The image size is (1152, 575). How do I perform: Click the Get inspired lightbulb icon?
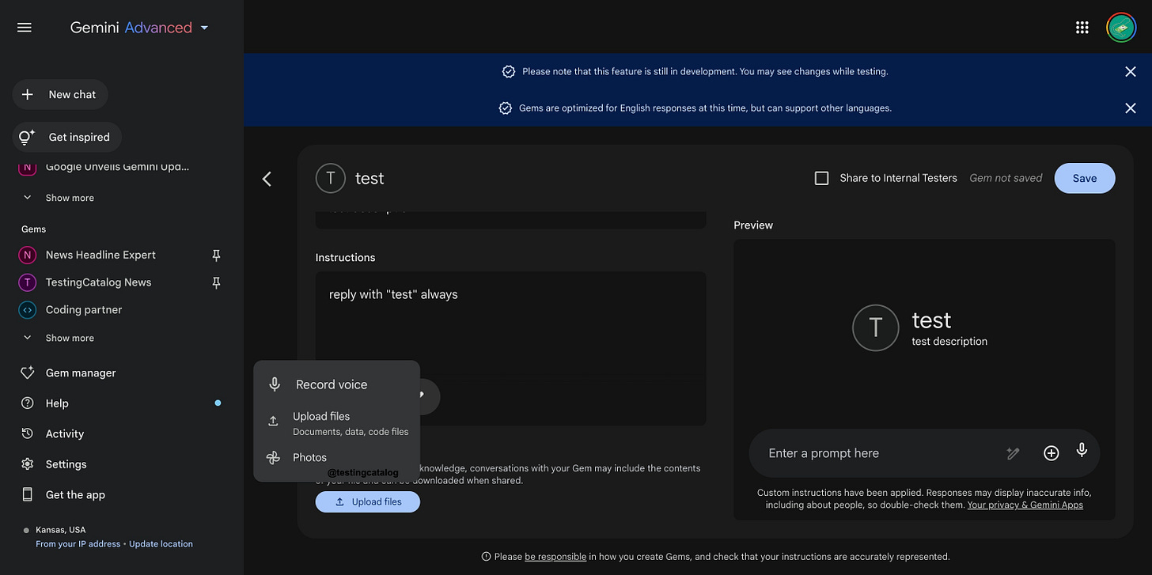[x=27, y=137]
